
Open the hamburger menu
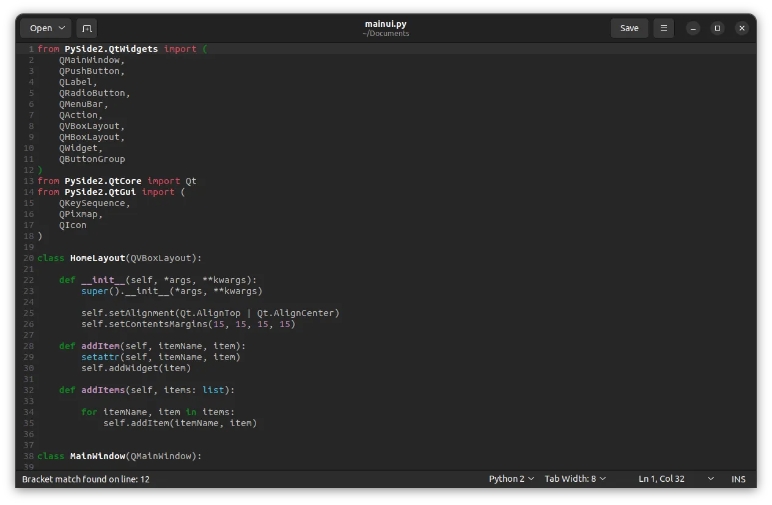[664, 28]
